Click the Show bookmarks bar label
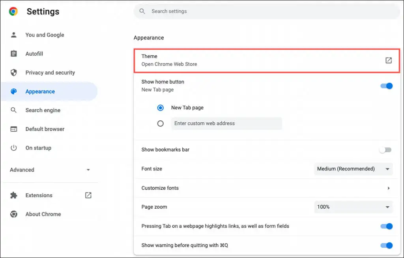Viewport: 404px width, 258px height. (165, 150)
